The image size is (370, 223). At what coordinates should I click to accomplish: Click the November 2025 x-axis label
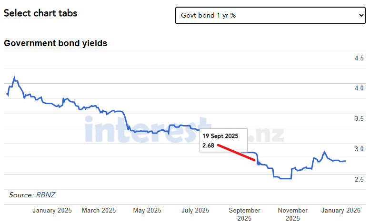(x=293, y=214)
